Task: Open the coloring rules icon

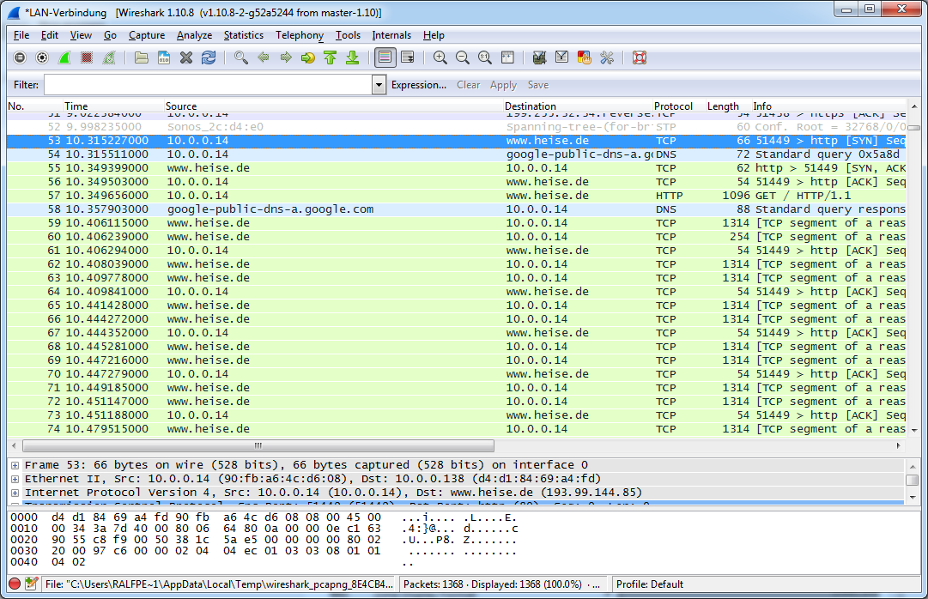Action: point(585,57)
